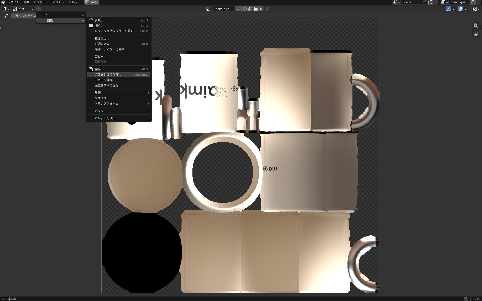
Task: Click the サンプルサイズ field
Action: click(24, 16)
